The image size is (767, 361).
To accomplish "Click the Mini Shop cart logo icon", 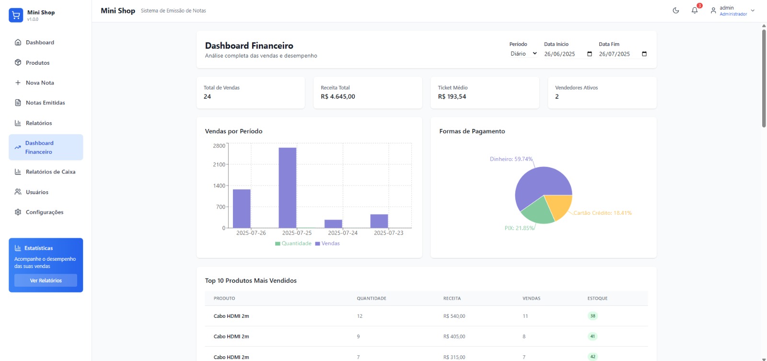I will coord(16,15).
